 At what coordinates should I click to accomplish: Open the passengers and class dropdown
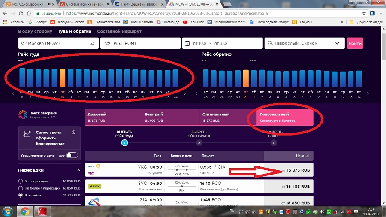[305, 43]
